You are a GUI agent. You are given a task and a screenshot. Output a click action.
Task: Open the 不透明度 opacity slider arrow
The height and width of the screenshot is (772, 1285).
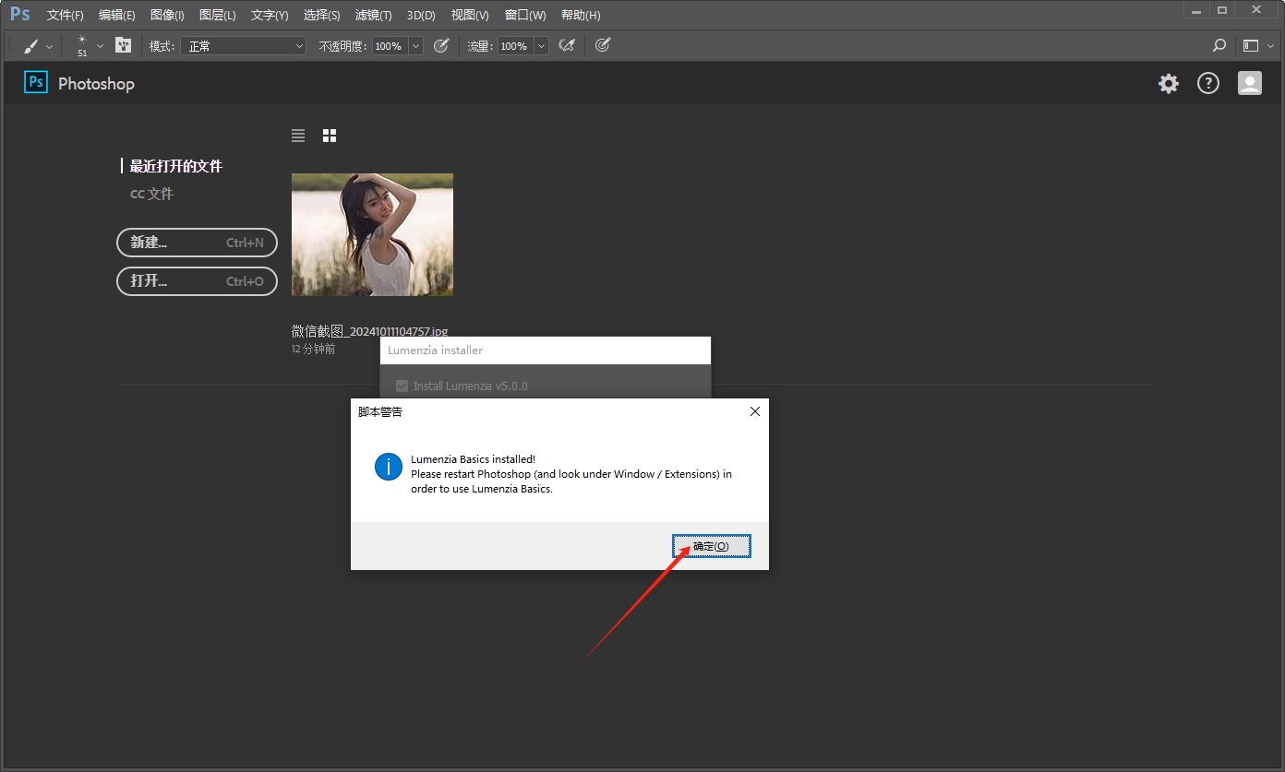(x=415, y=45)
